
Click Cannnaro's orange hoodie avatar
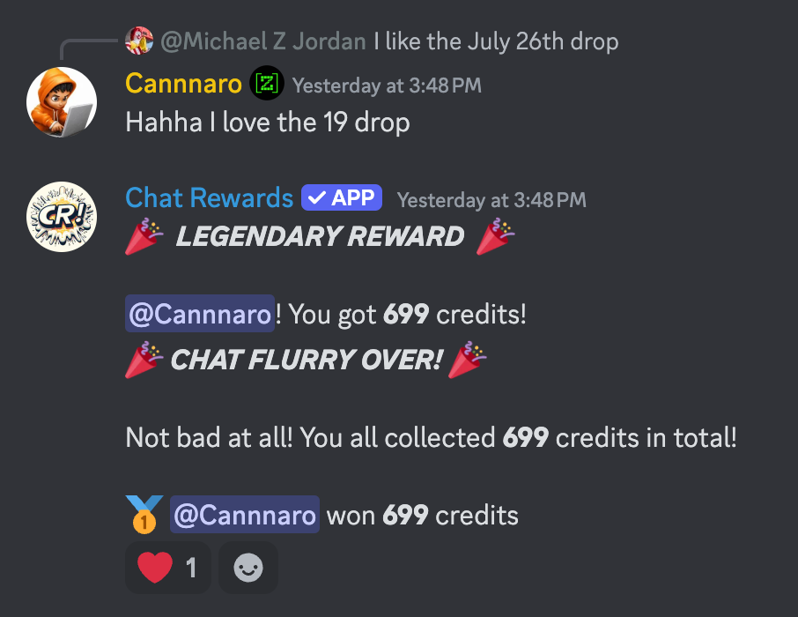tap(62, 102)
